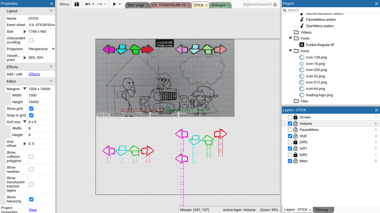Open the Event sheet dropdown
Viewport: 380px width, 213px height.
[x=41, y=25]
